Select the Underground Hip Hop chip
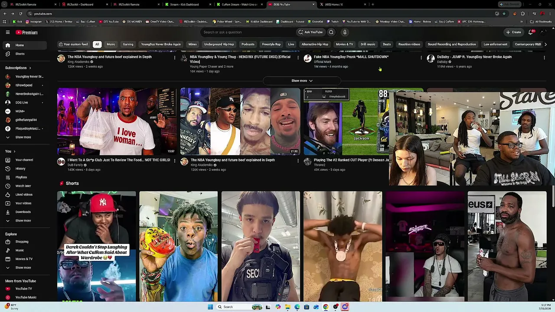 (219, 44)
